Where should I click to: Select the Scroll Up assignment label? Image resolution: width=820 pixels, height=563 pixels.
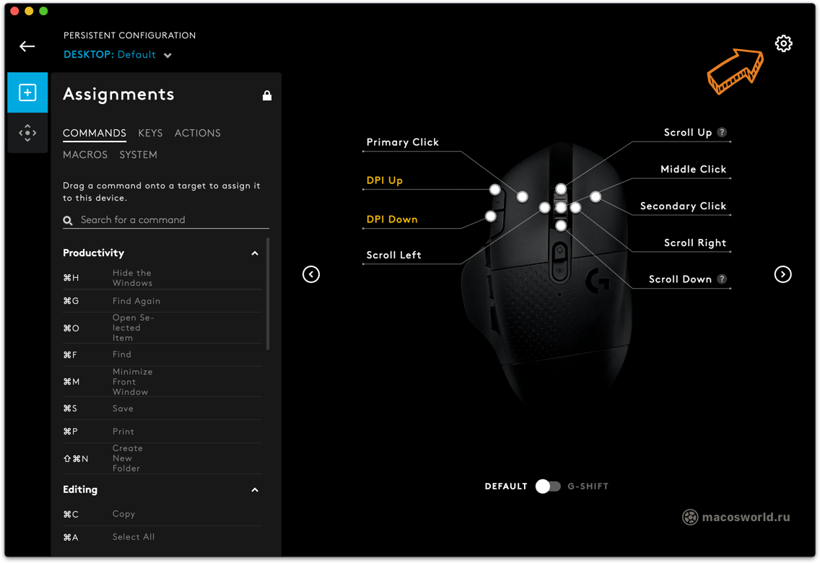coord(688,132)
